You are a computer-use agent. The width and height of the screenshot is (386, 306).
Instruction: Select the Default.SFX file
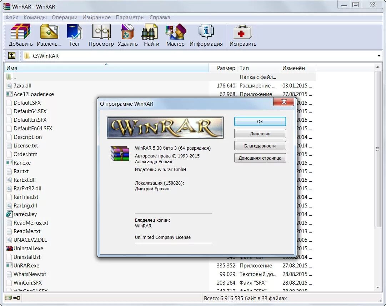pos(27,103)
